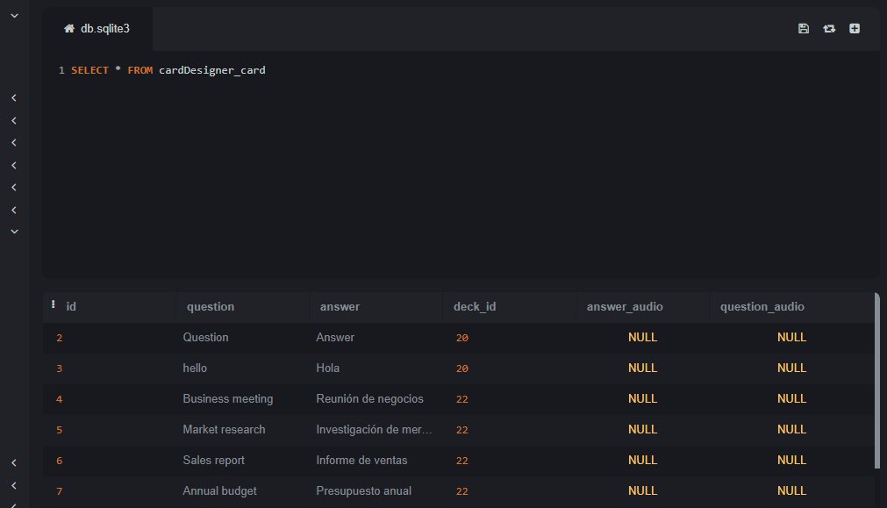Switch to the db.sqlite3 tab

104,29
